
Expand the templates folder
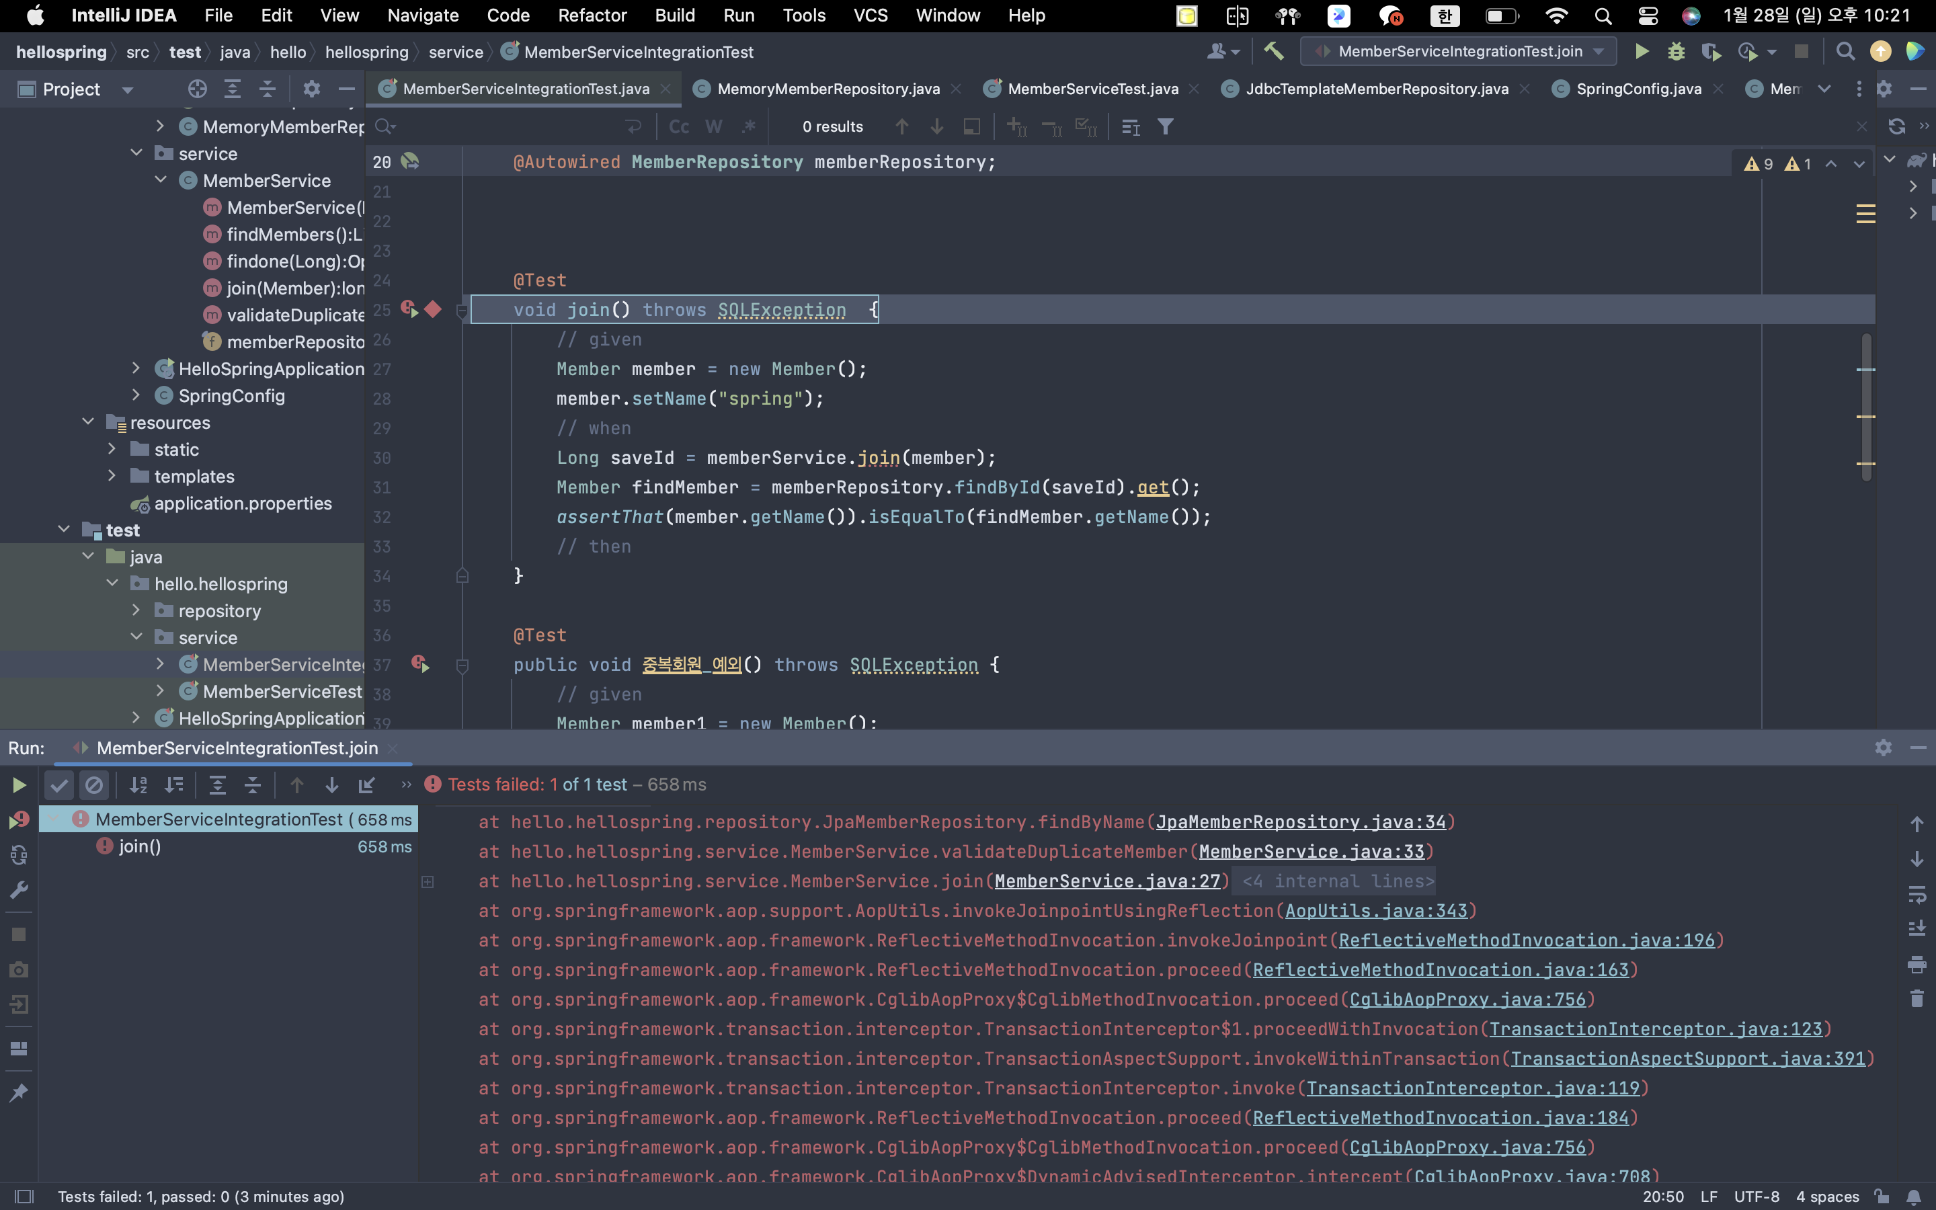(x=112, y=475)
